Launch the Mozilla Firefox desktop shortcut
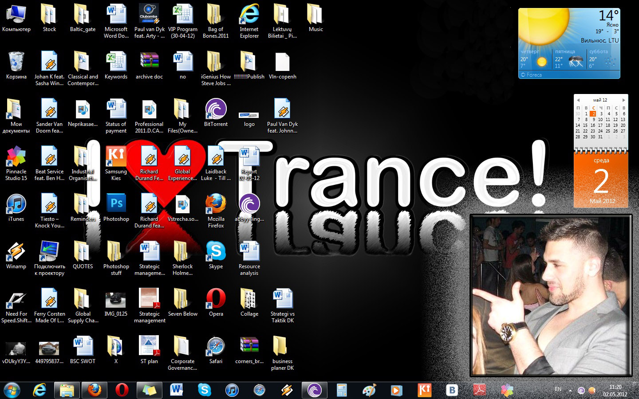639x399 pixels. [216, 204]
